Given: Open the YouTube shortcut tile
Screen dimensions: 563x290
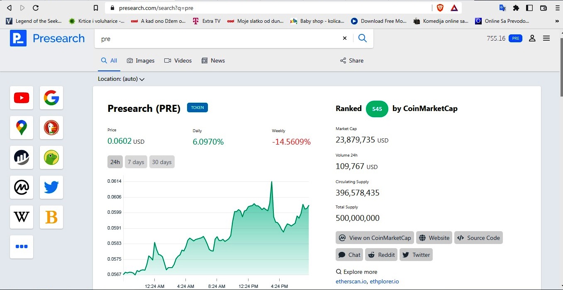Looking at the screenshot, I should point(22,98).
